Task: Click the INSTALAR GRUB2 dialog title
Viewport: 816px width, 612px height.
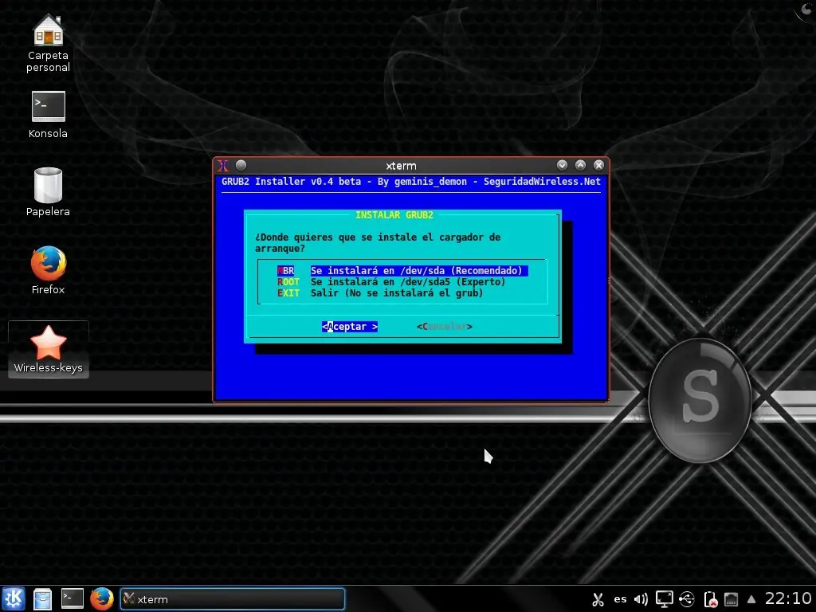Action: 394,215
